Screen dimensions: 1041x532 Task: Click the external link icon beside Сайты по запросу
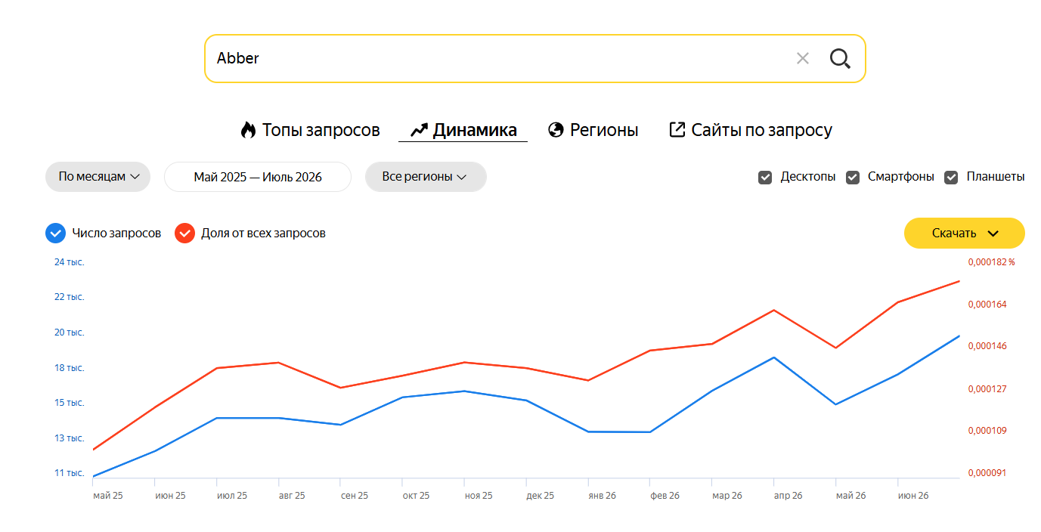677,129
